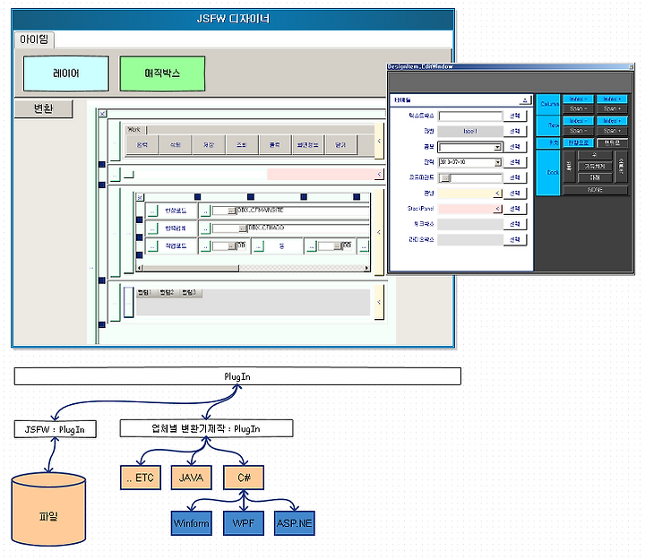Click 선택 next to the 라벨 row
The height and width of the screenshot is (560, 645).
tap(515, 131)
